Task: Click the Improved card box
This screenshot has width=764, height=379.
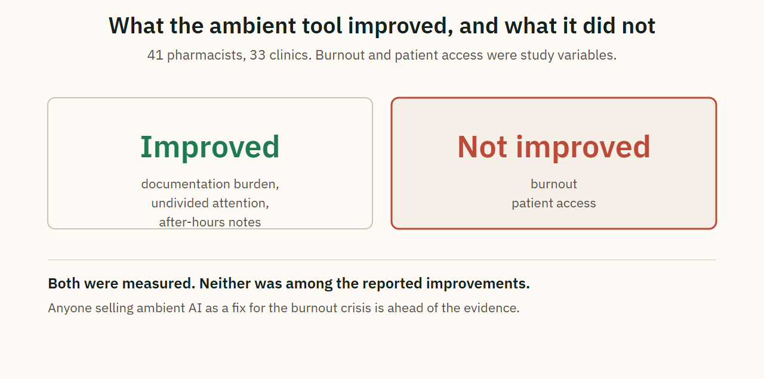Action: click(x=210, y=163)
